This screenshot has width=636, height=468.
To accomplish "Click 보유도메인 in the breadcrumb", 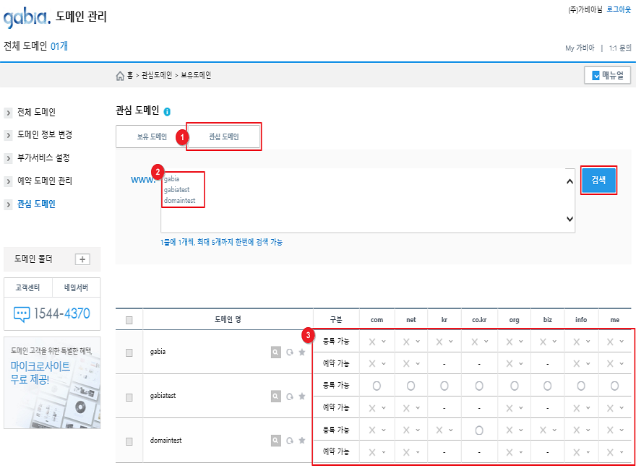I will pos(196,75).
